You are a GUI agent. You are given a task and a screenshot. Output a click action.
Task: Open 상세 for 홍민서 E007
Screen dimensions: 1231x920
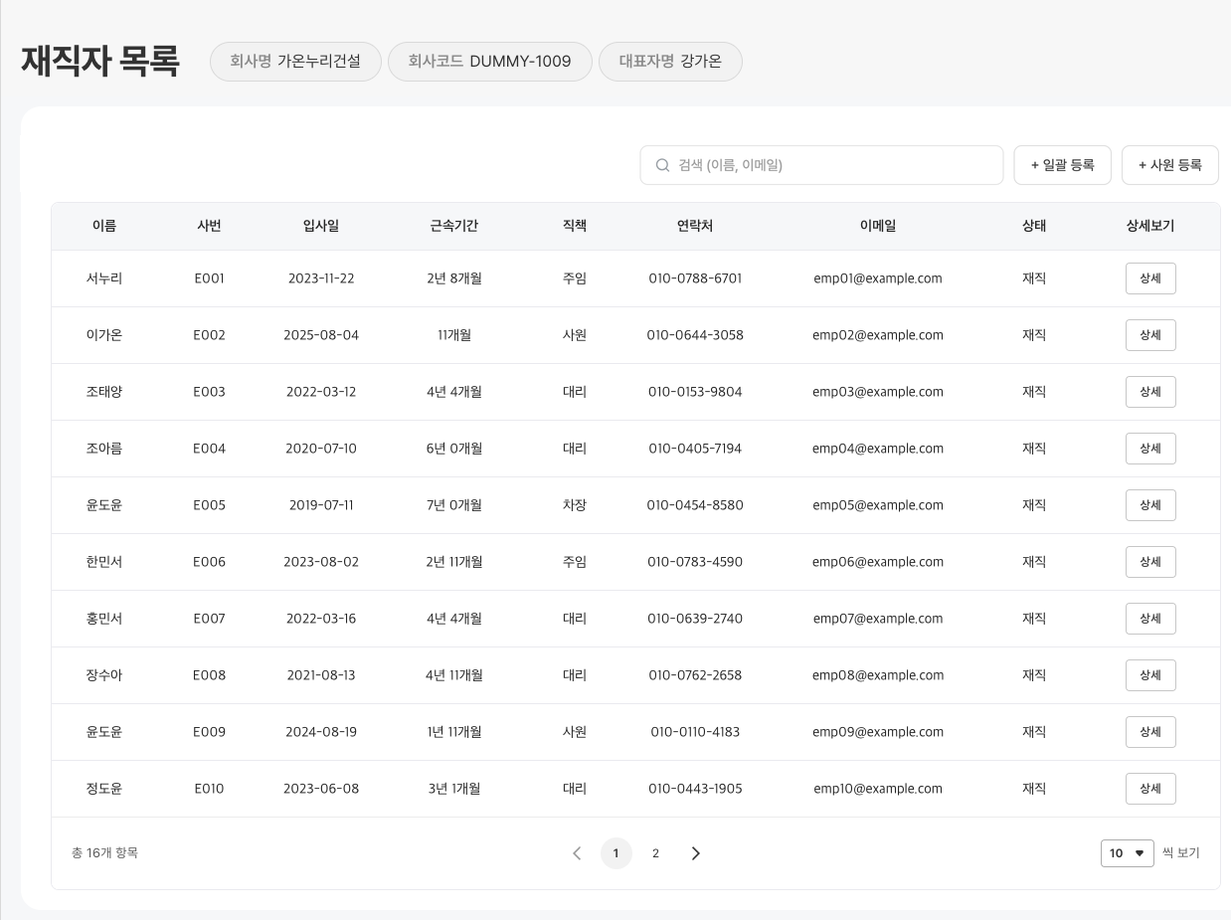tap(1150, 619)
